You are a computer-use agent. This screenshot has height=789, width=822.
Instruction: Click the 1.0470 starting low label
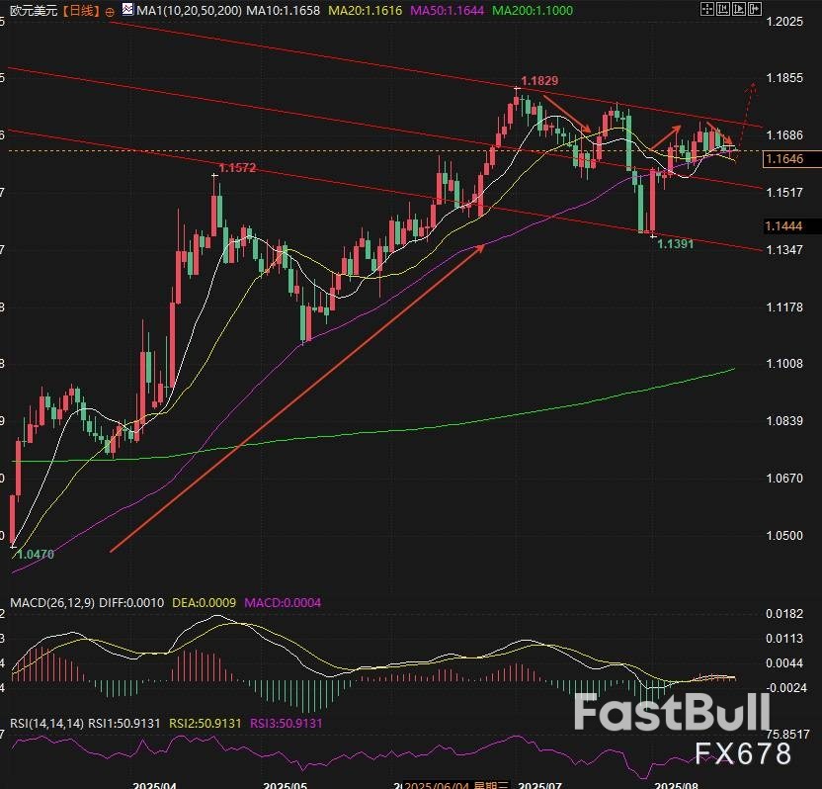click(35, 555)
